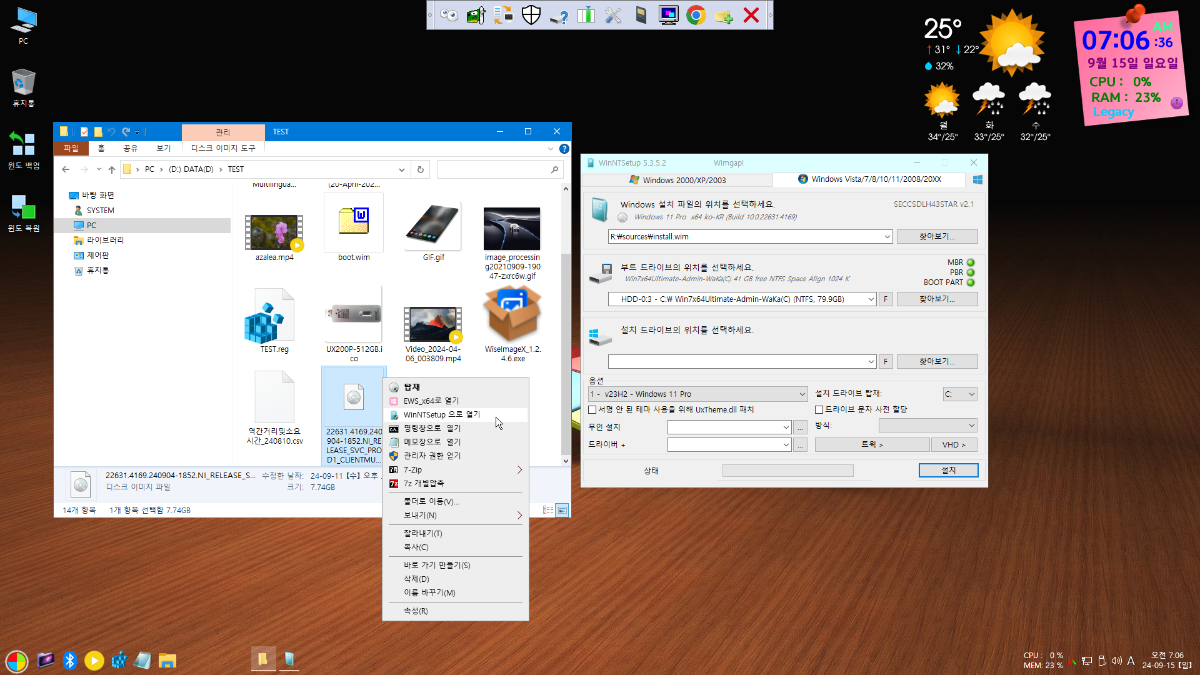1200x675 pixels.
Task: Click the 트윅 > button
Action: 872,445
